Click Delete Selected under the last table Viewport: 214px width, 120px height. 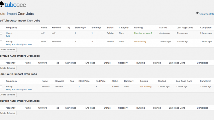8,113
